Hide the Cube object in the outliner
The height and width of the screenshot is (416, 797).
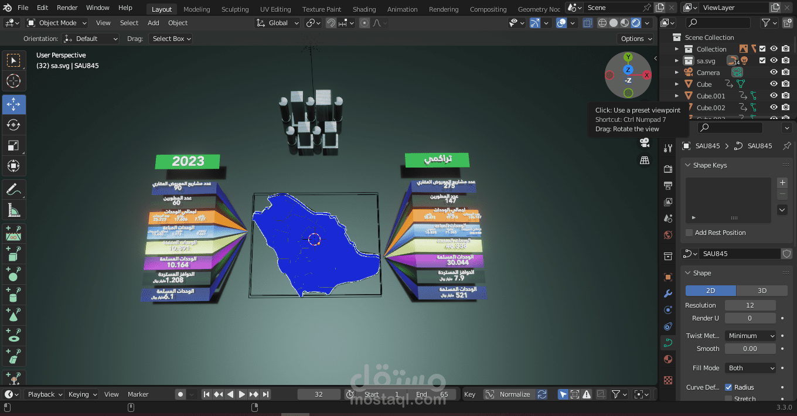pos(774,84)
